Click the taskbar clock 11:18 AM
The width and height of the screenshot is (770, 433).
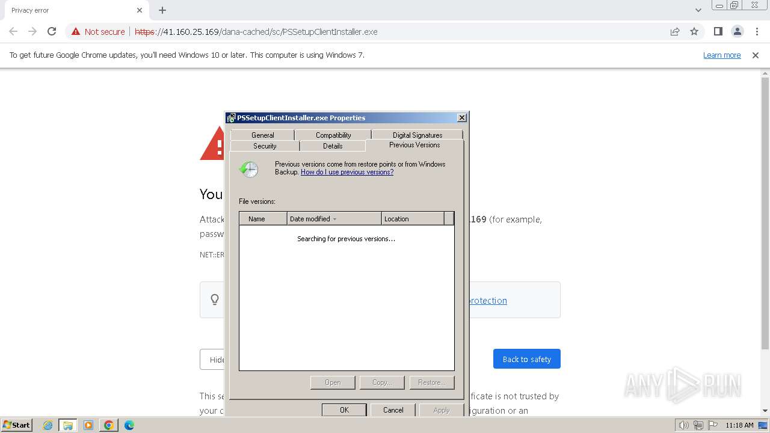(x=739, y=425)
